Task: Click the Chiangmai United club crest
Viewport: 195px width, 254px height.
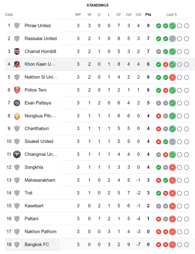Action: pos(17,154)
